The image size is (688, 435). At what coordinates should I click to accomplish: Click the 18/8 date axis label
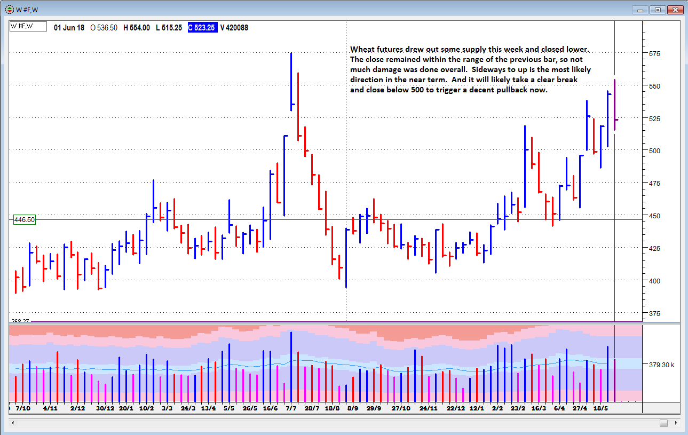tap(332, 408)
